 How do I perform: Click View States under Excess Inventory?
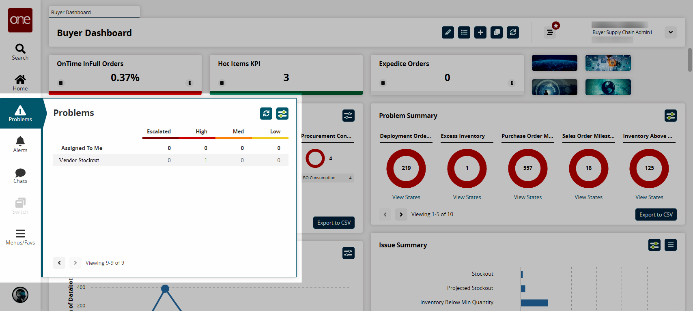467,197
